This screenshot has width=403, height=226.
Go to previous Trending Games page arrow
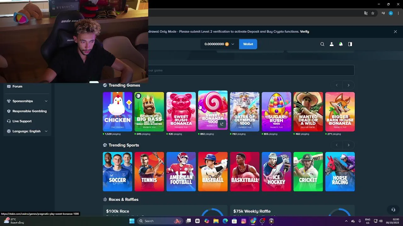[337, 85]
